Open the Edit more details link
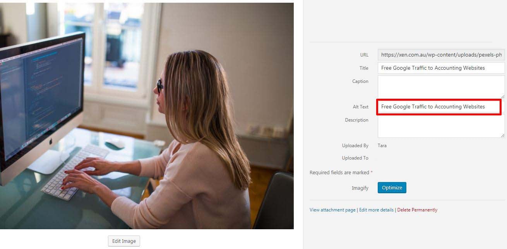Screen dimensions: 507x249 click(x=377, y=210)
